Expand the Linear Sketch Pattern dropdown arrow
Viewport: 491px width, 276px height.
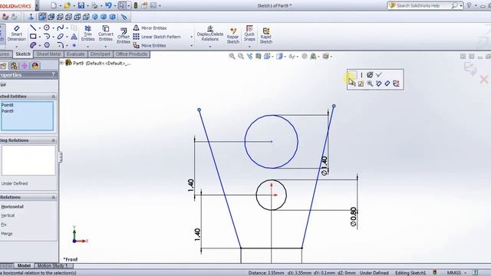(x=192, y=37)
